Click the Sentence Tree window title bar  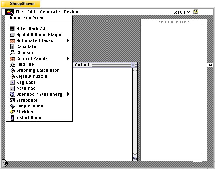174,22
